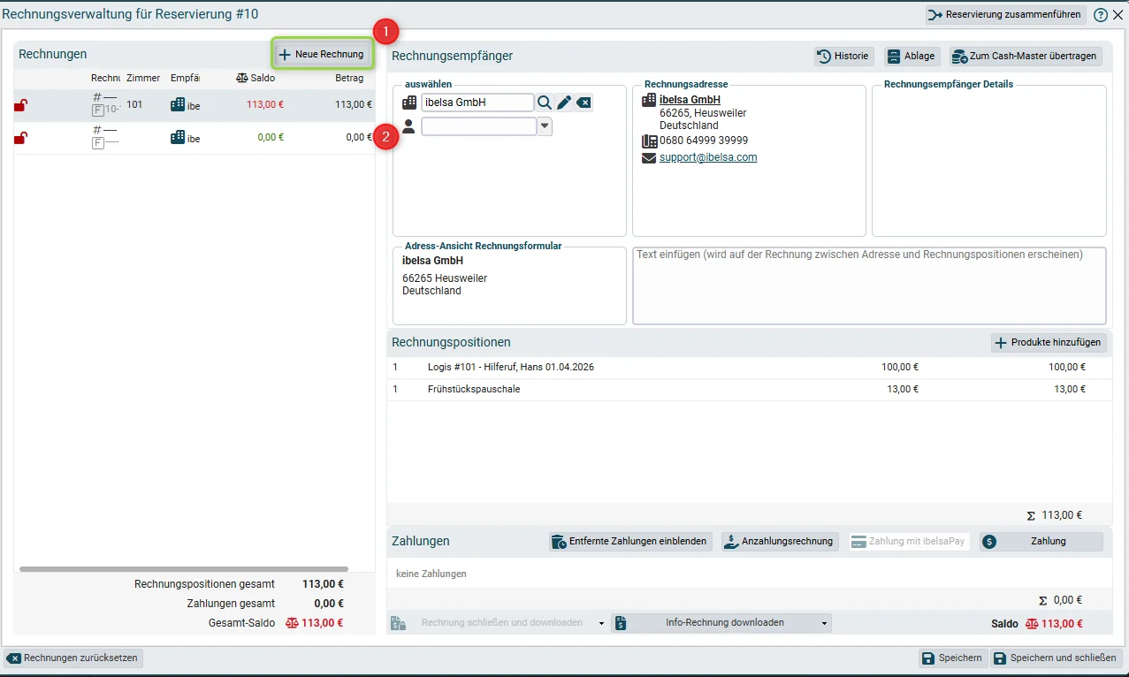This screenshot has width=1129, height=677.
Task: Click Zahlung mit ibelsaPay
Action: tap(909, 542)
